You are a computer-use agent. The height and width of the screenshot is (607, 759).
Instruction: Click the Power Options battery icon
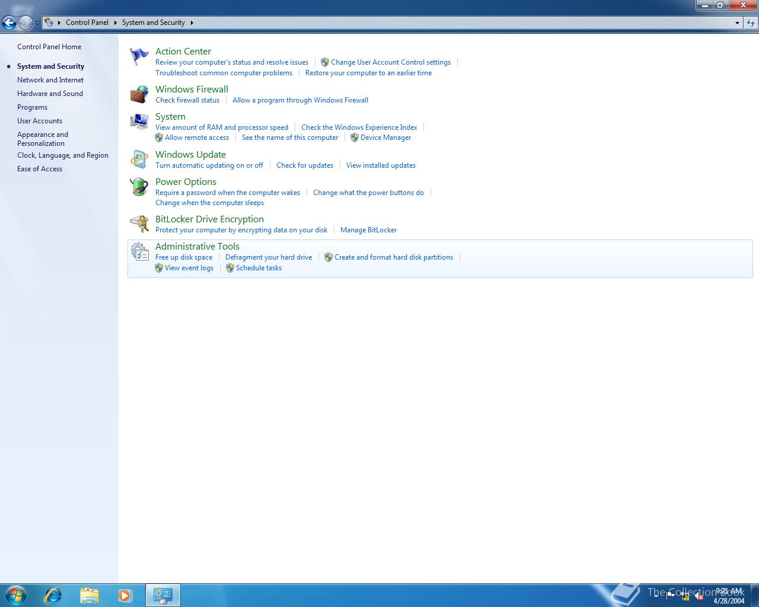pos(139,187)
